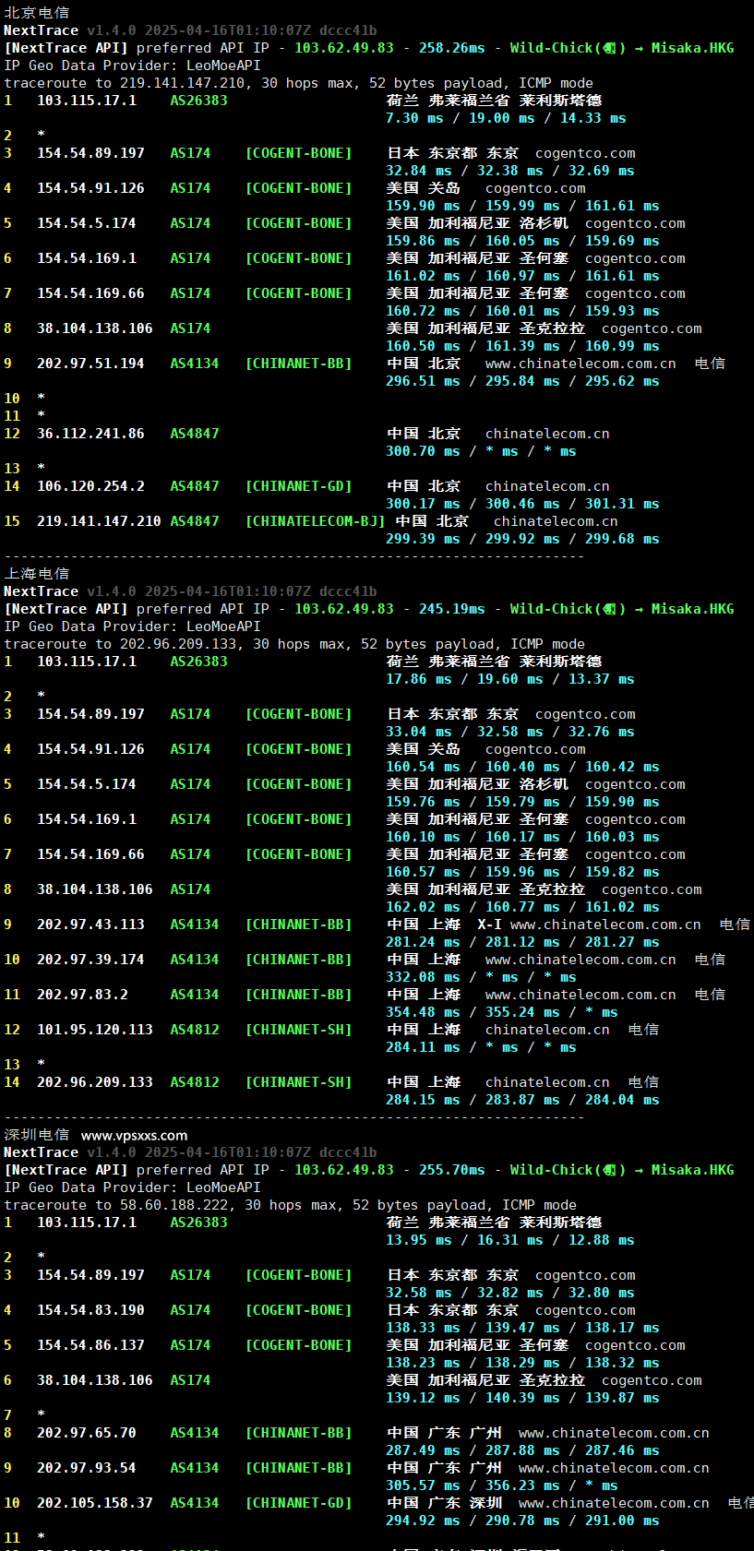Image resolution: width=754 pixels, height=1551 pixels.
Task: Click AS4847 on the 36.112.241.86 row
Action: [195, 434]
